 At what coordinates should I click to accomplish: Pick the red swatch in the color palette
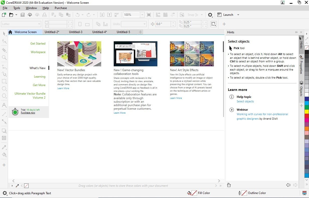tap(306, 116)
